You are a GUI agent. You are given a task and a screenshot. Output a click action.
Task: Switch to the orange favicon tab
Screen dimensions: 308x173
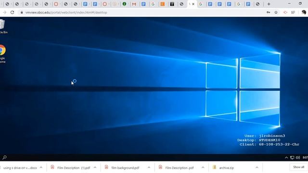[163, 4]
